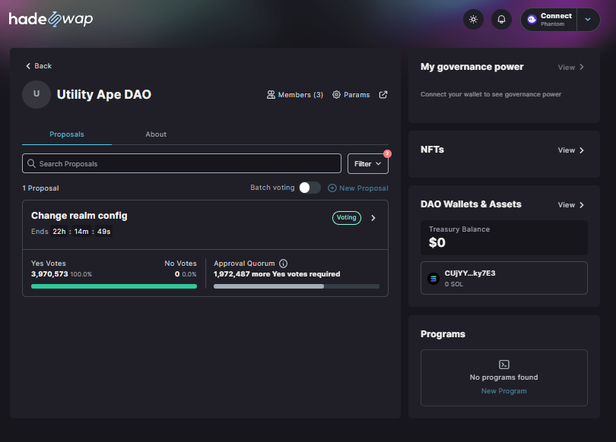Expand proposal with chevron arrow
The width and height of the screenshot is (616, 442).
(x=373, y=218)
